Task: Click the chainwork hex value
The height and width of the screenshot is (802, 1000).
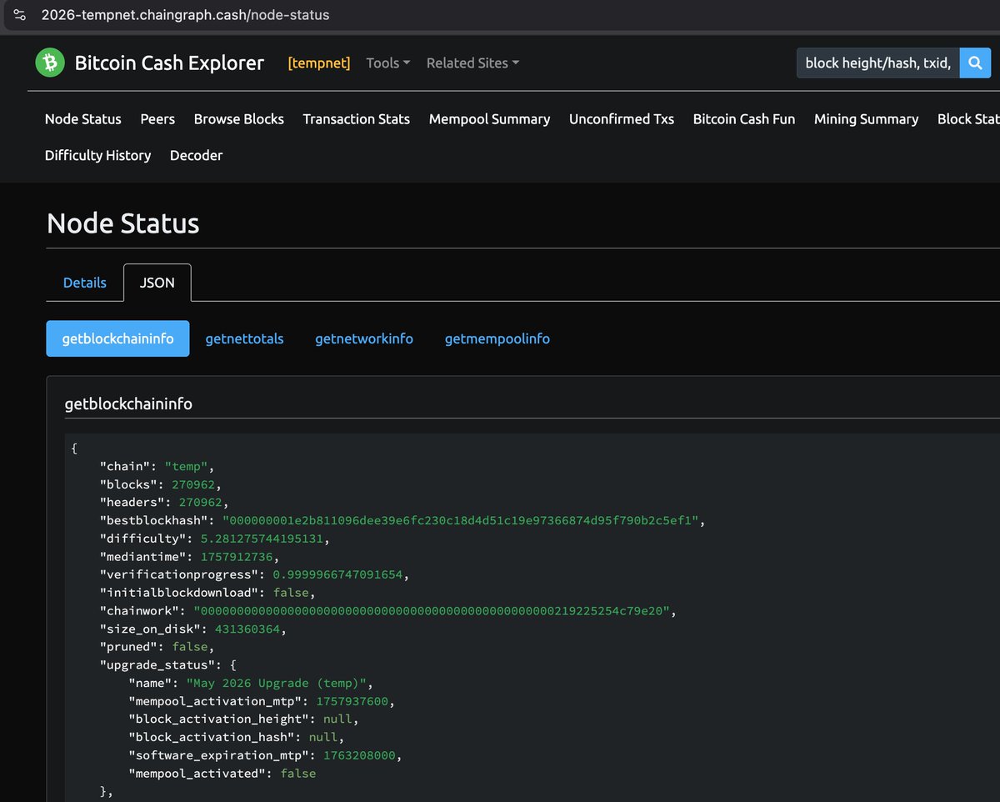Action: (431, 611)
